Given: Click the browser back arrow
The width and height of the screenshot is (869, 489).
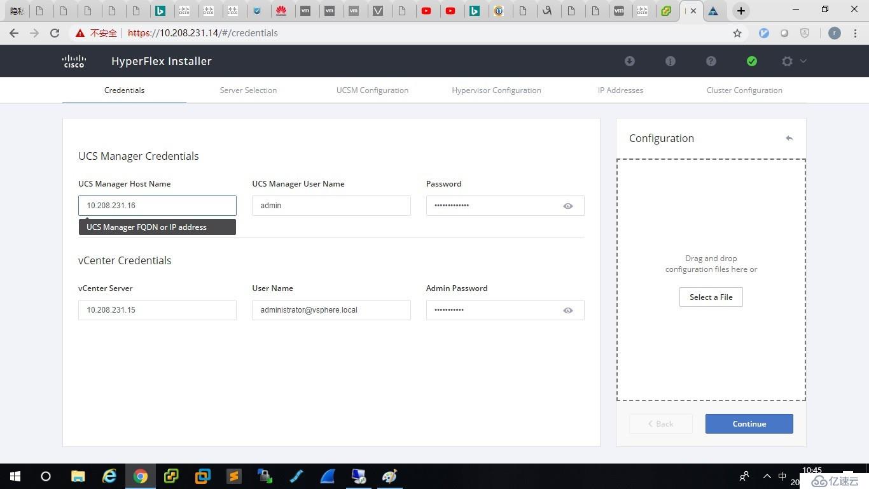Looking at the screenshot, I should click(14, 33).
